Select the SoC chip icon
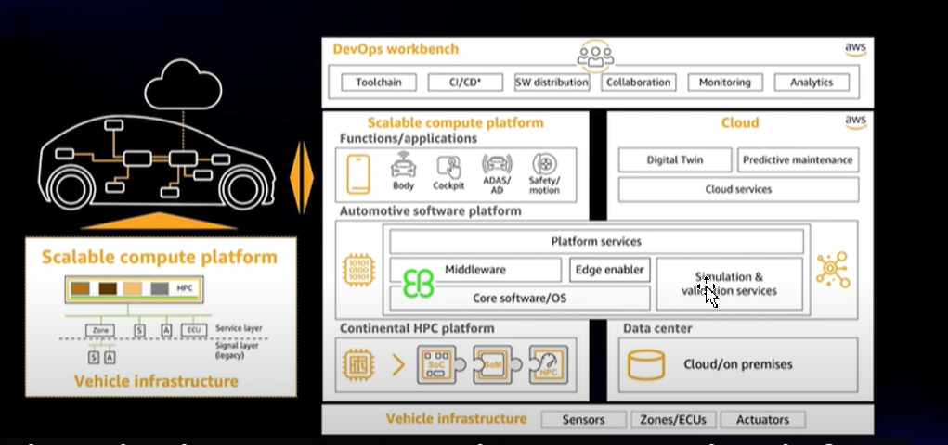This screenshot has width=948, height=445. [x=436, y=364]
